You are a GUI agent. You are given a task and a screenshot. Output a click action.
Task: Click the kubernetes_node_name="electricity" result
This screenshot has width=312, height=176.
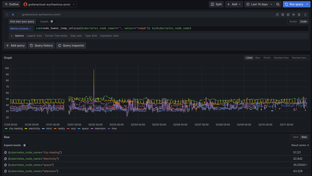[x=33, y=159]
